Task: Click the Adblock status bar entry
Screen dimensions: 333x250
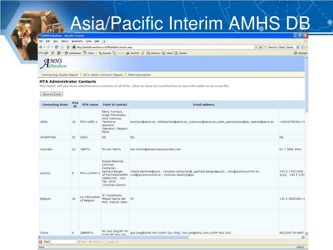Action: click(x=300, y=247)
